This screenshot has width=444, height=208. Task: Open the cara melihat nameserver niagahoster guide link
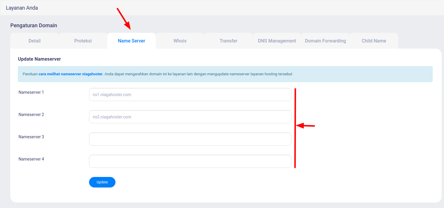pos(71,74)
